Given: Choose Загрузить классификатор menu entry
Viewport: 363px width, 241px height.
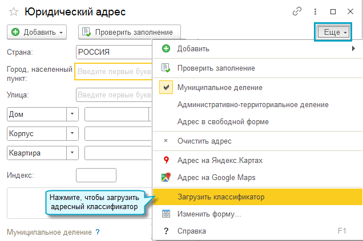Looking at the screenshot, I should [x=229, y=197].
